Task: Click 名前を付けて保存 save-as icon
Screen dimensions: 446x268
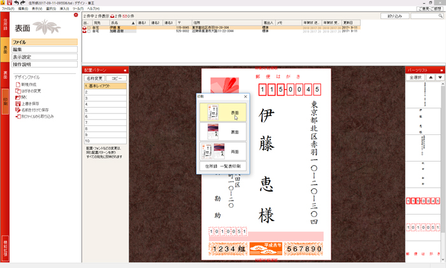Action: coord(17,109)
